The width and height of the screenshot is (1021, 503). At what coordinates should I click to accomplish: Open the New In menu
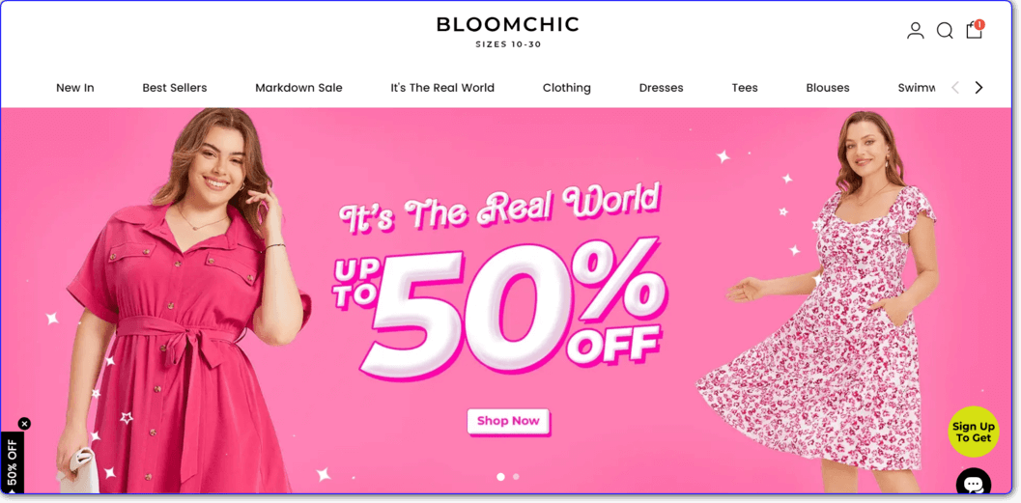(75, 88)
